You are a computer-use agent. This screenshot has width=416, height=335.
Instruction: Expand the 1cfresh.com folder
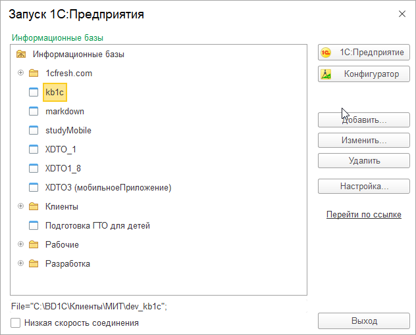pyautogui.click(x=20, y=73)
